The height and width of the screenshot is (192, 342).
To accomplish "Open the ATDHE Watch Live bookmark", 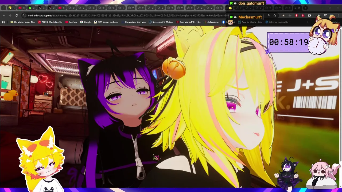I will [x=50, y=22].
